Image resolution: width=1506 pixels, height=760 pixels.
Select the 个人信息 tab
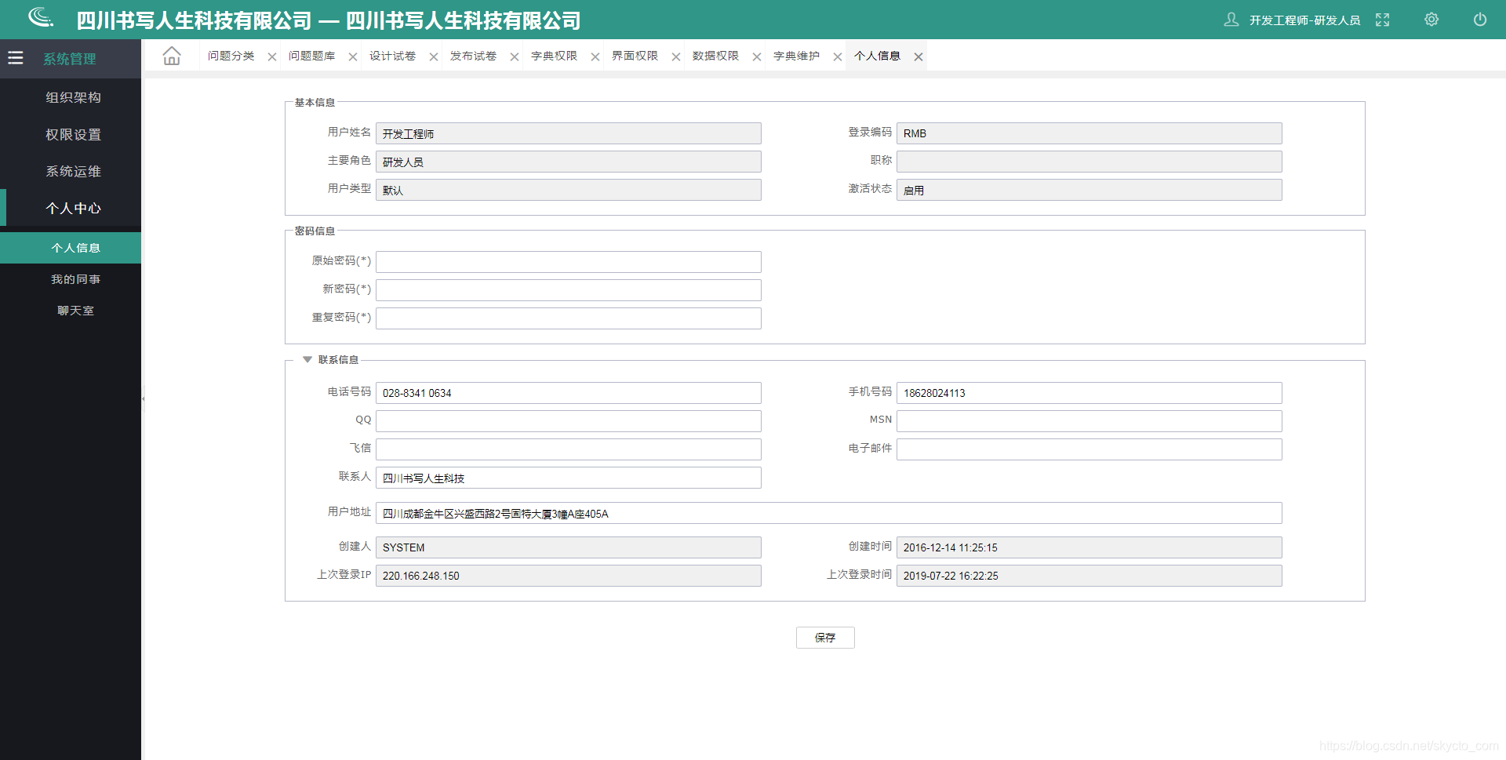click(x=877, y=56)
